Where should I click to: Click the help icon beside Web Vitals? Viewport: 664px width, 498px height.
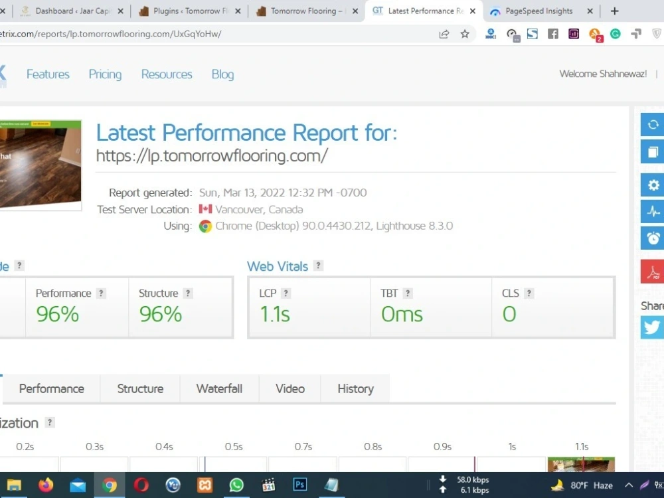pyautogui.click(x=318, y=266)
